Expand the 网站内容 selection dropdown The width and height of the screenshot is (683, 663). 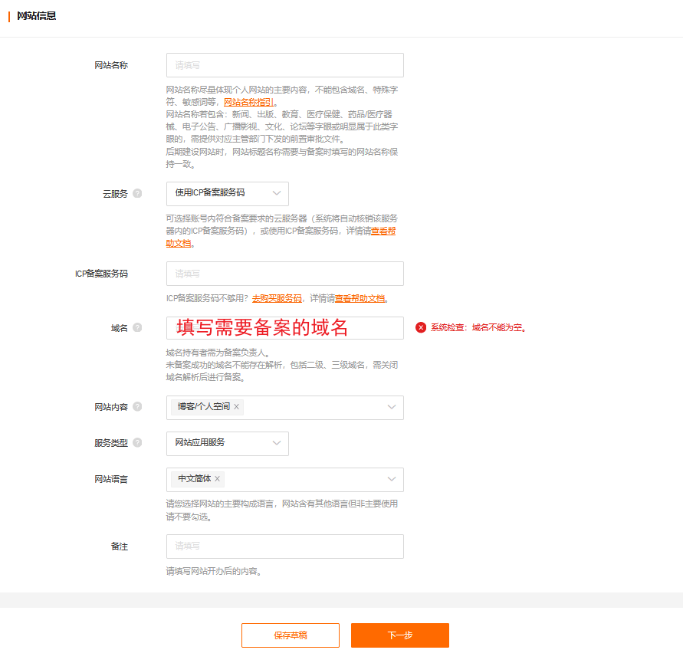point(392,407)
